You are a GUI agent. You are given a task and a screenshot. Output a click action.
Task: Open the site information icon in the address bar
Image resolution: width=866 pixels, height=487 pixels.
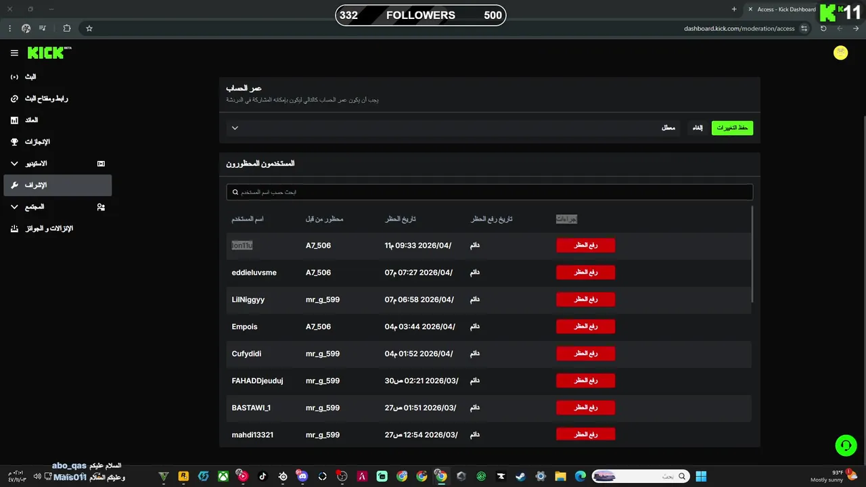(804, 28)
